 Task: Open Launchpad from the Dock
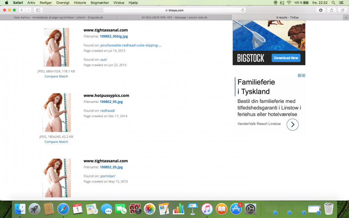click(x=34, y=209)
